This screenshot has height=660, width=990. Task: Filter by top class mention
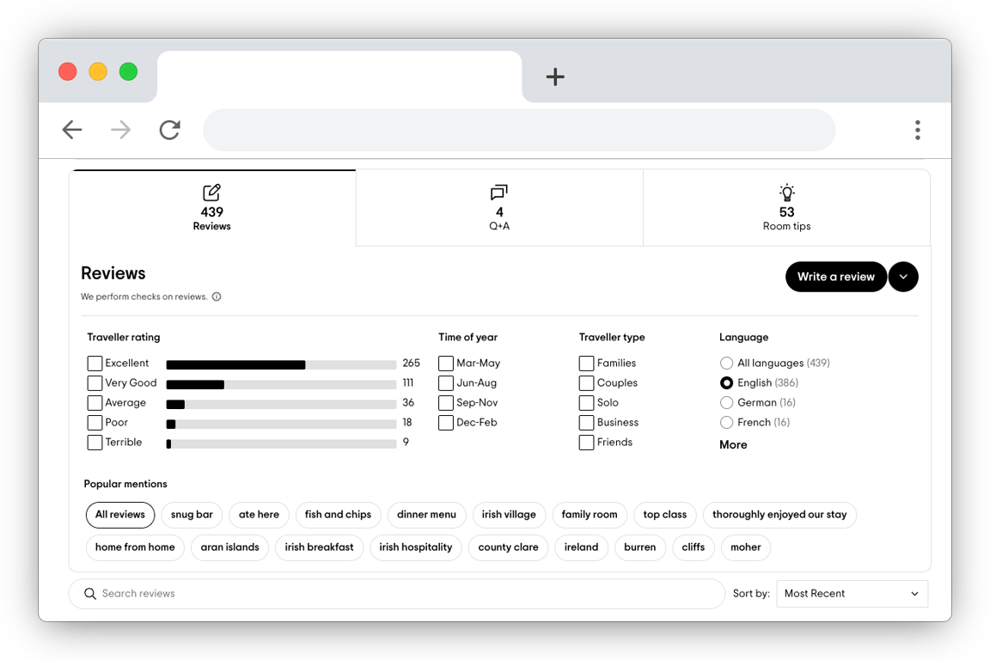(x=665, y=515)
